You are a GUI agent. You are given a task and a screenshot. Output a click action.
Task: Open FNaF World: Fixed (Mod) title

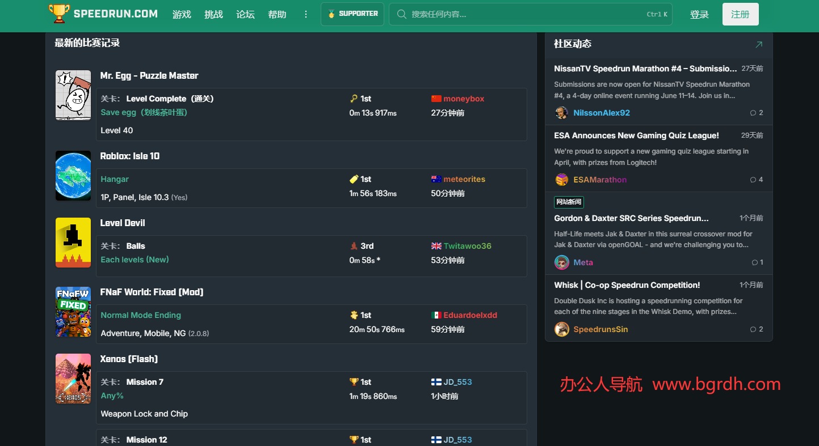tap(152, 292)
